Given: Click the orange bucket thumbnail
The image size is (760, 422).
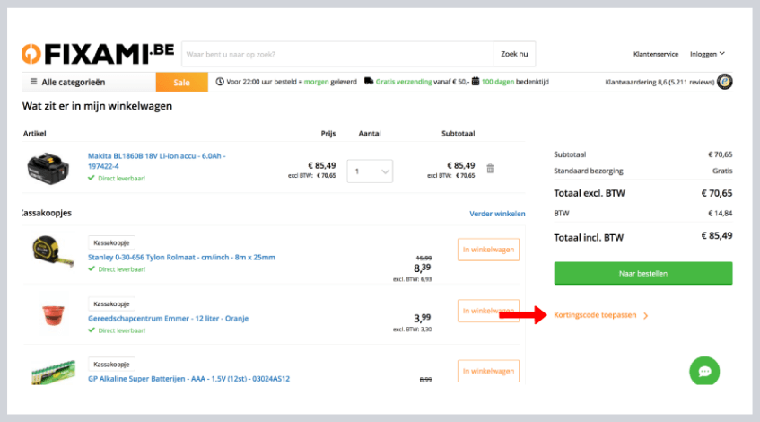Looking at the screenshot, I should coord(53,314).
